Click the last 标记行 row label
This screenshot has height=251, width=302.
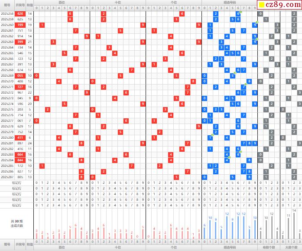[x=17, y=205]
